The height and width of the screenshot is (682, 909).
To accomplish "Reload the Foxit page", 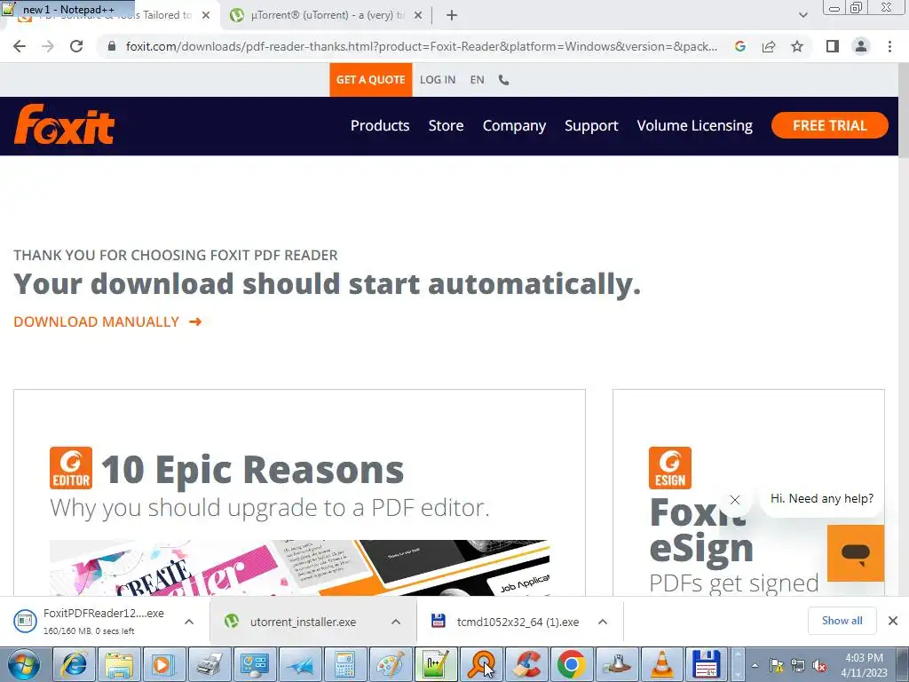I will pos(76,46).
